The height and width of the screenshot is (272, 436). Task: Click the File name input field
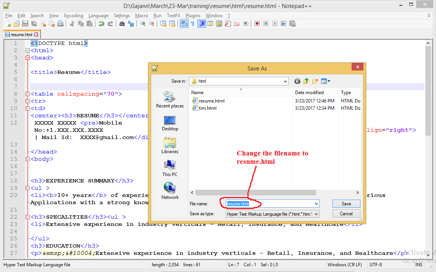tap(273, 204)
